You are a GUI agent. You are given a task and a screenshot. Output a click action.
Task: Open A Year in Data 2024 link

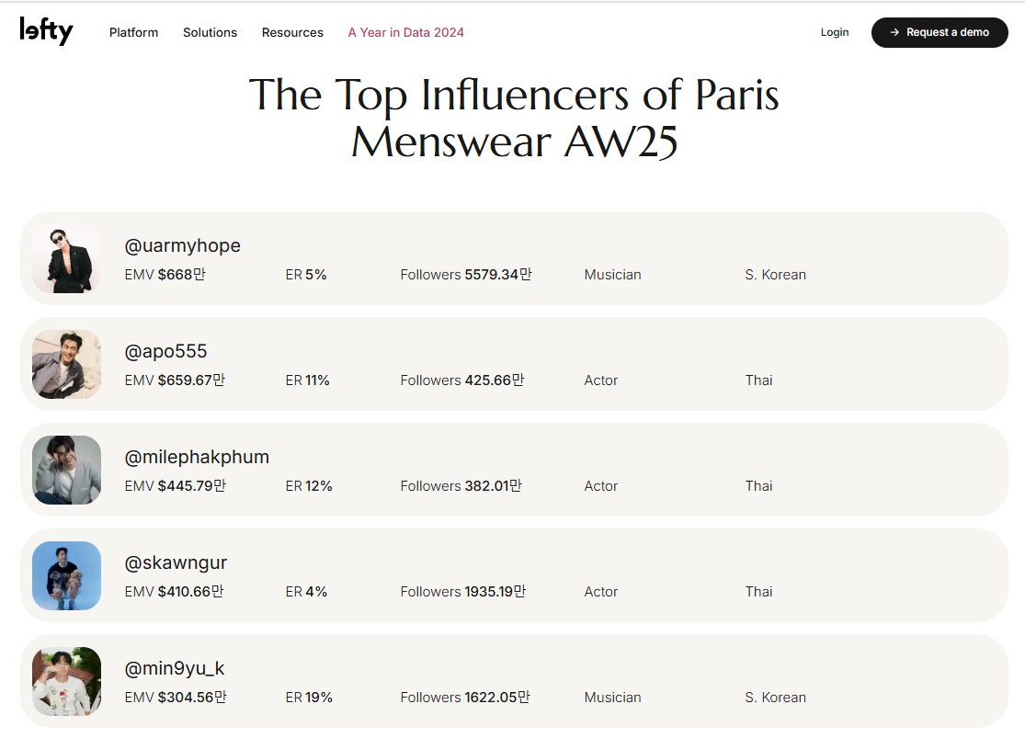pos(405,32)
